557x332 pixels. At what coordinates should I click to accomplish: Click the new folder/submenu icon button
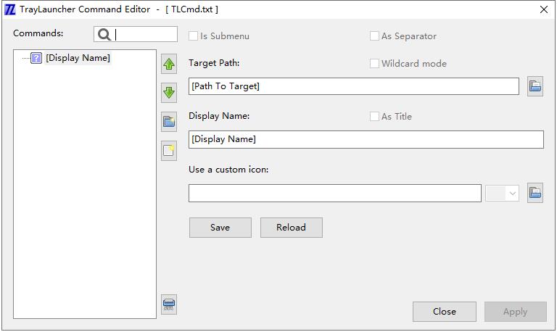tap(169, 122)
